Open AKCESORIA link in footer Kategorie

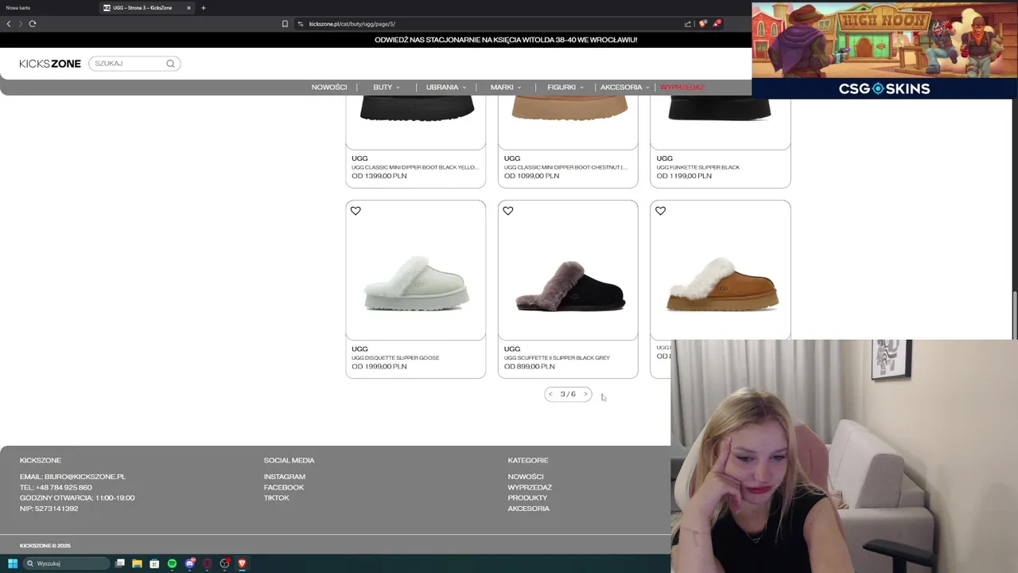[x=529, y=509]
